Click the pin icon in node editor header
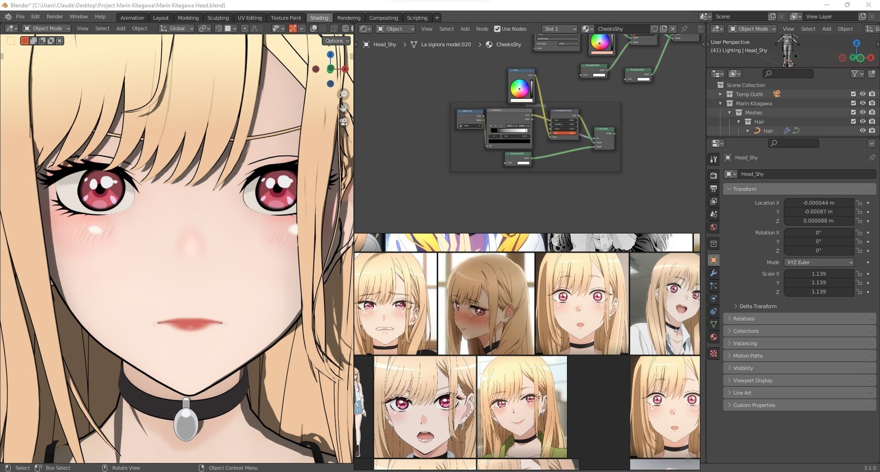This screenshot has height=472, width=880. coord(684,29)
